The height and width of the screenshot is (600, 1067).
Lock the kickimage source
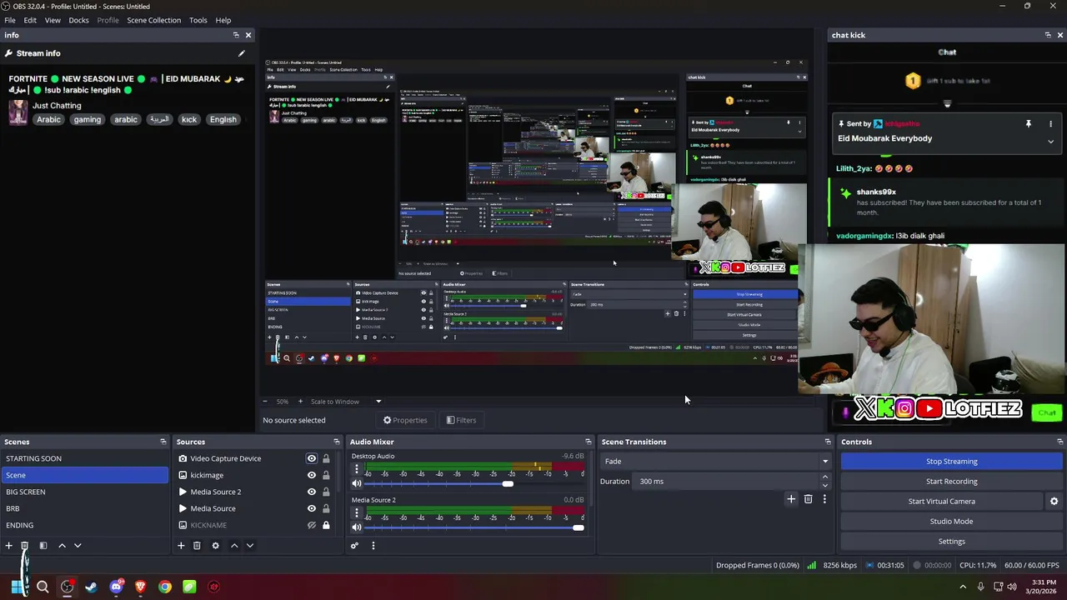click(326, 475)
